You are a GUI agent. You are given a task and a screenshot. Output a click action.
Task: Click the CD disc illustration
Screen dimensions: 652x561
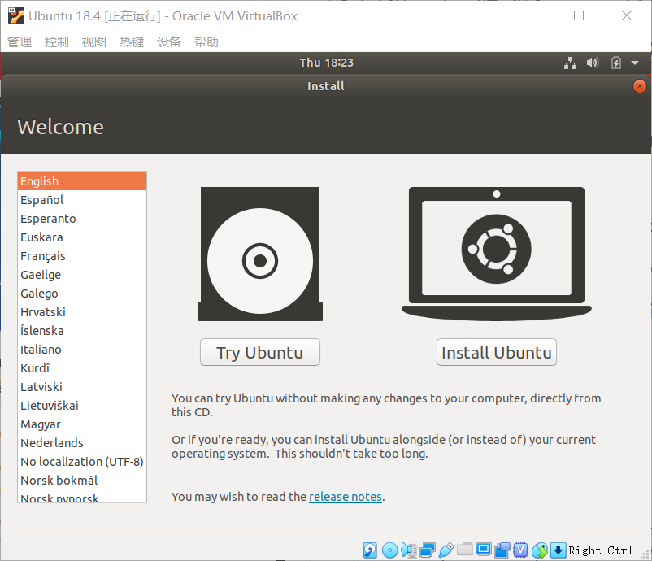coord(260,254)
